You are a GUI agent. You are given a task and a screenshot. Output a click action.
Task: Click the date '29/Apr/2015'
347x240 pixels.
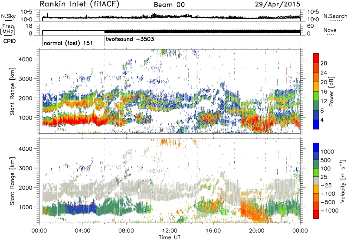click(x=278, y=4)
